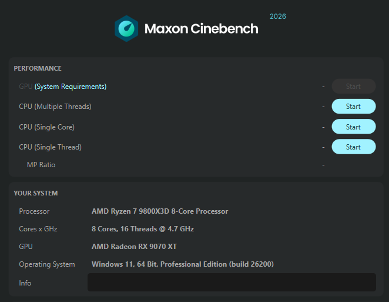Start the CPU (Single Thread) benchmark
Image resolution: width=389 pixels, height=302 pixels.
pyautogui.click(x=354, y=147)
